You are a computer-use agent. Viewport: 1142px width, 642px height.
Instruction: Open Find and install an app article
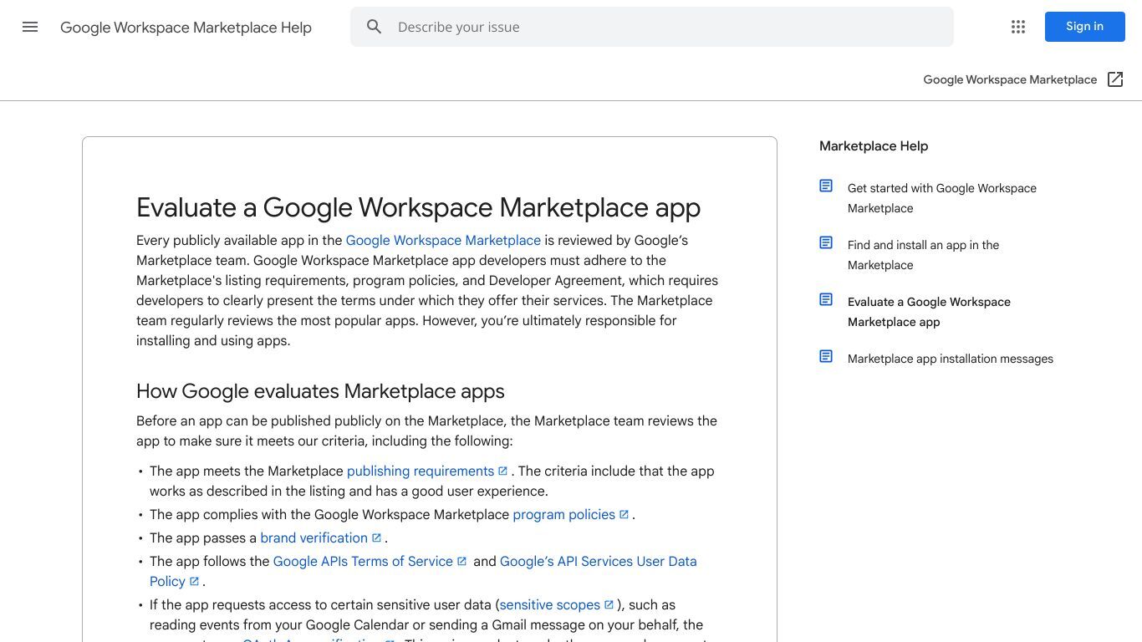tap(923, 255)
